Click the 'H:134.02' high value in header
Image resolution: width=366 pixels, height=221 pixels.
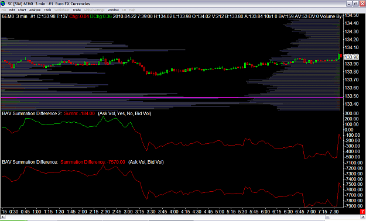163,16
